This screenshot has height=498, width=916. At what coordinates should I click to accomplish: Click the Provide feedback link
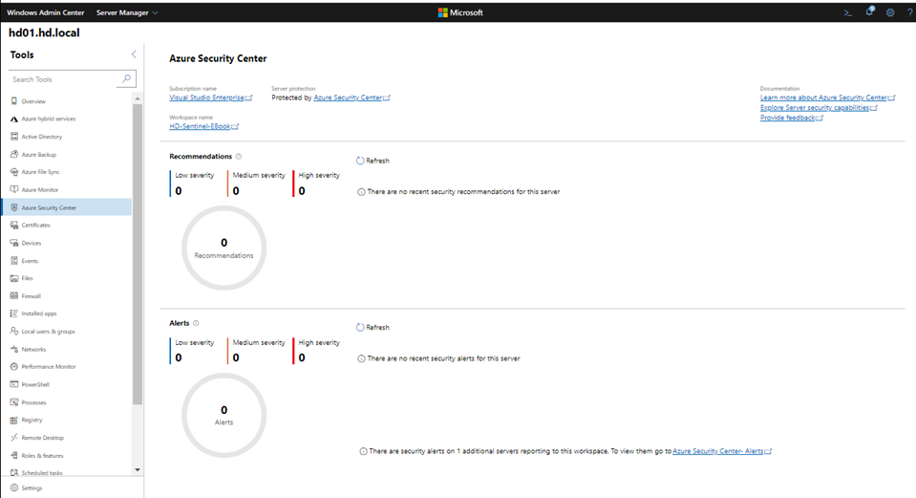tap(791, 118)
